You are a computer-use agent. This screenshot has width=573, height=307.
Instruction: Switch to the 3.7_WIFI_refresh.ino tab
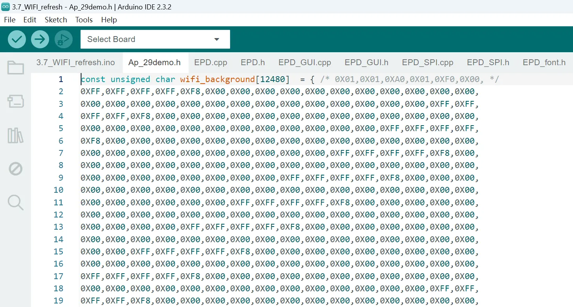pyautogui.click(x=75, y=62)
